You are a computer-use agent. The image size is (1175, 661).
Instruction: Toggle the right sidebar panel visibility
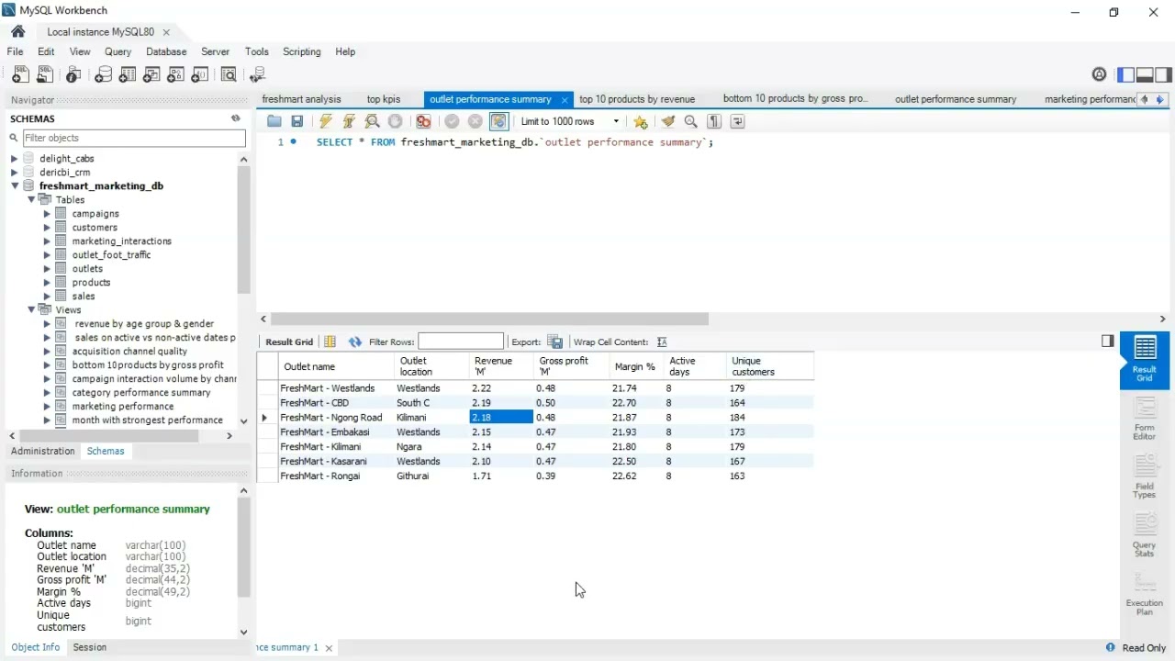point(1164,74)
